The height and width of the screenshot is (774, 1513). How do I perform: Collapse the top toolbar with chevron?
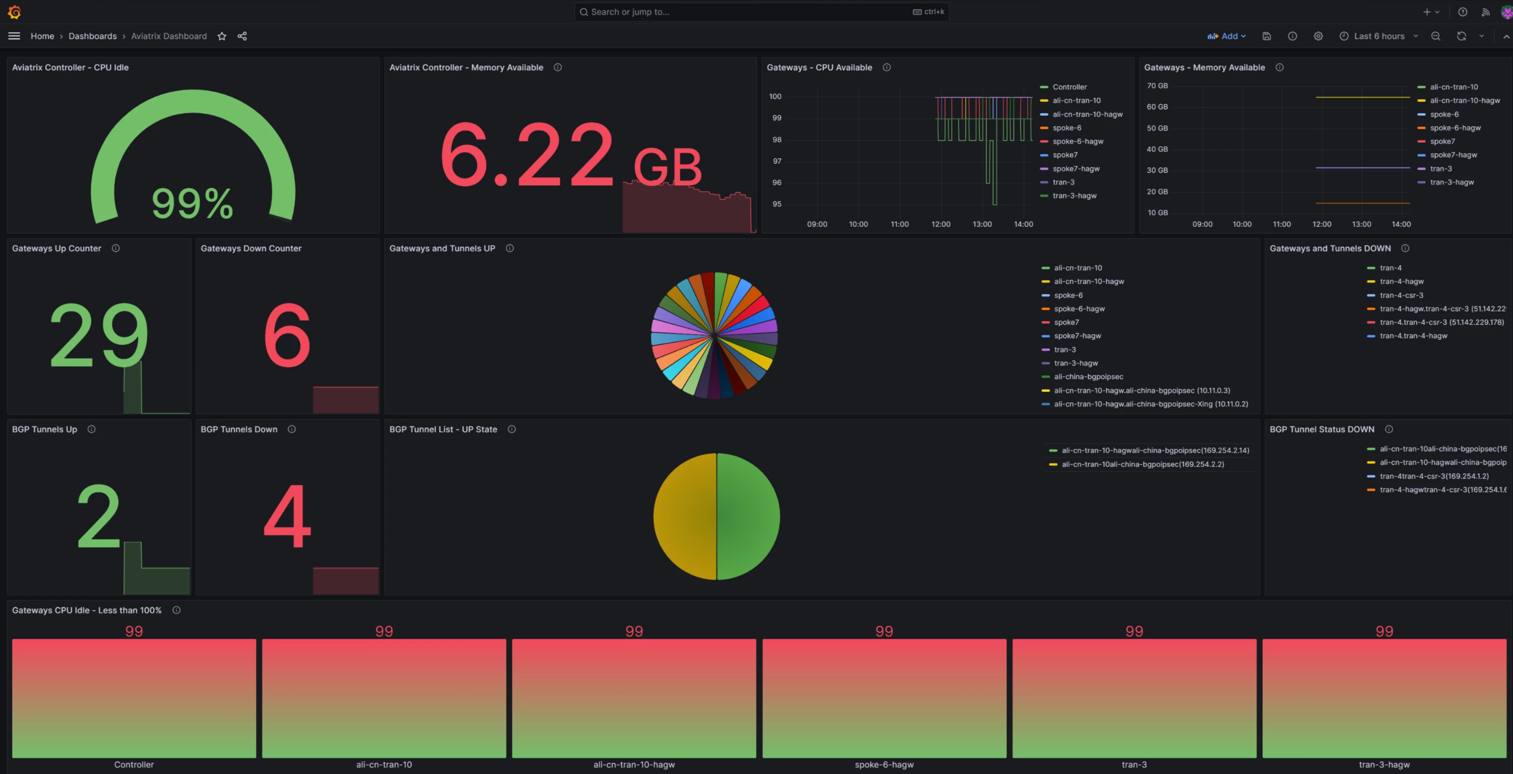coord(1506,37)
